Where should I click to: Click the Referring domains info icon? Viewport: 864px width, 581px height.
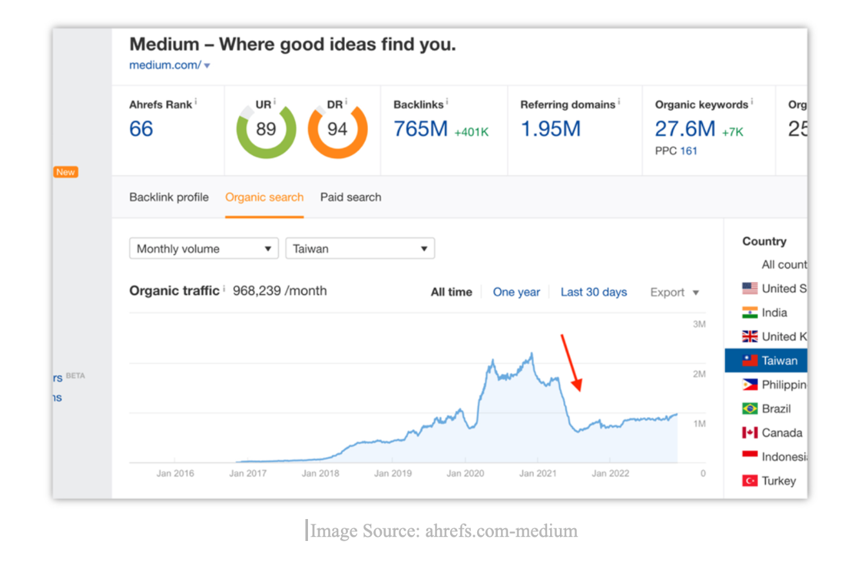(x=619, y=102)
